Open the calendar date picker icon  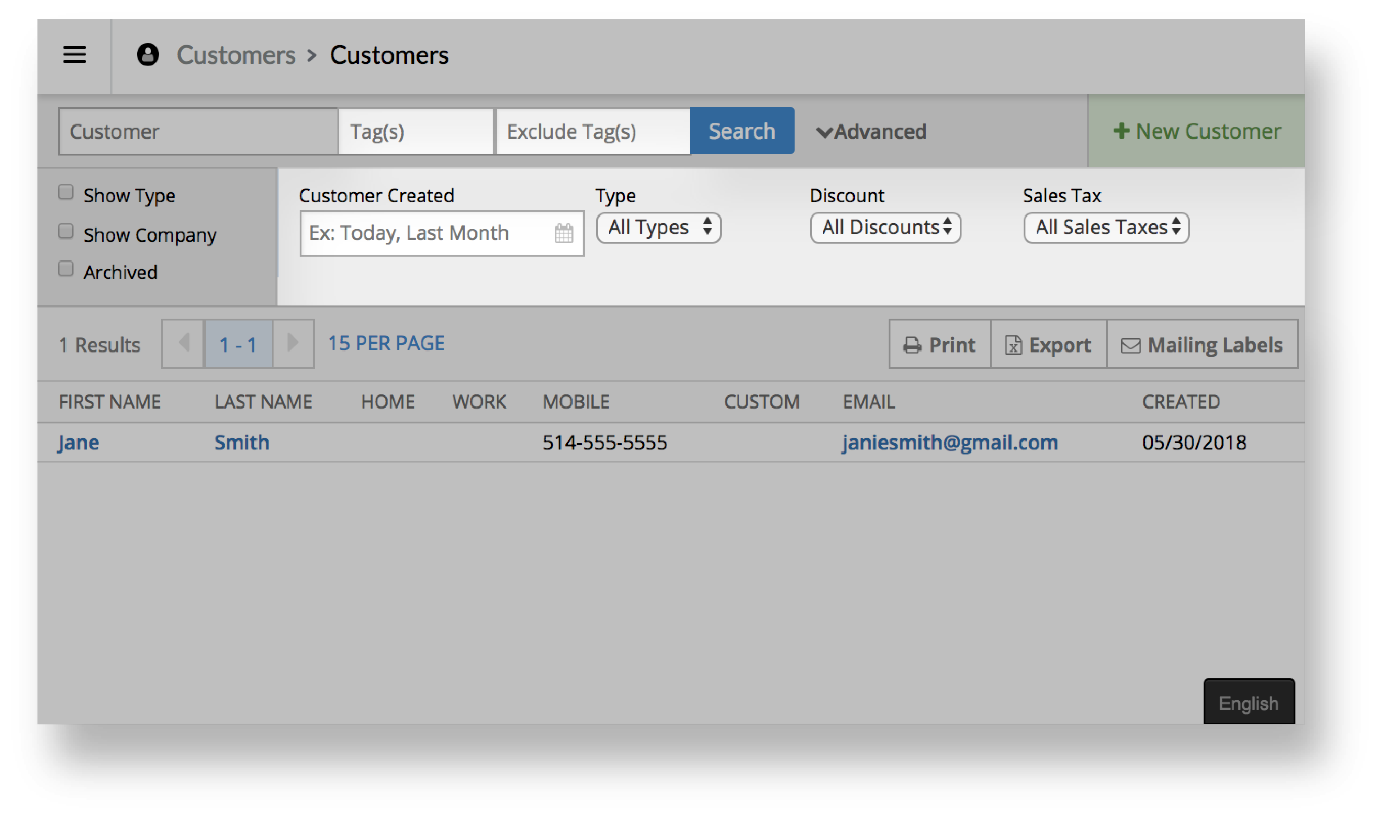tap(563, 233)
